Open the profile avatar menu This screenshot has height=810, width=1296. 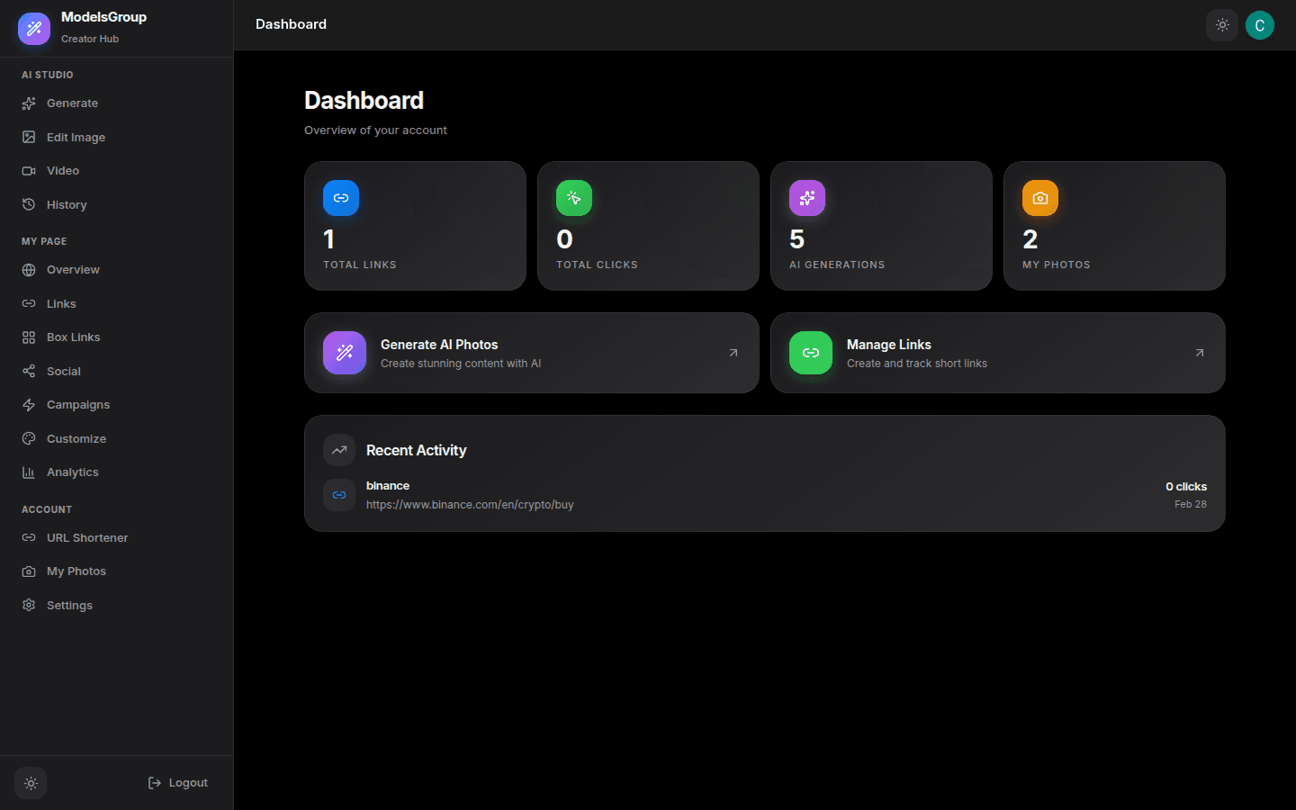click(x=1259, y=25)
